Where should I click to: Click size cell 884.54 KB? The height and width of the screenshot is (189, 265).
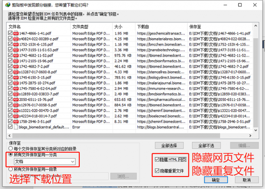tap(123, 105)
